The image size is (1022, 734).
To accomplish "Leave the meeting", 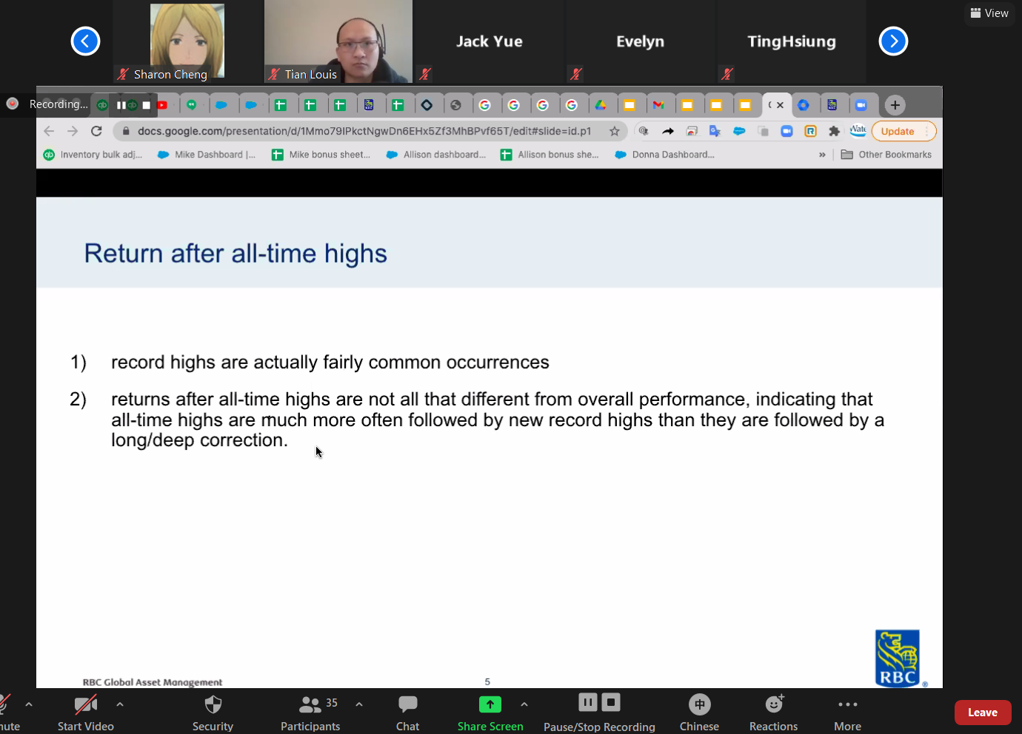I will pyautogui.click(x=983, y=713).
